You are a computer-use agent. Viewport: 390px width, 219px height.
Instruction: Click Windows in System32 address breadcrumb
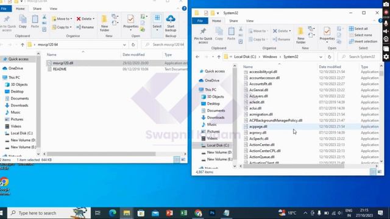269,57
